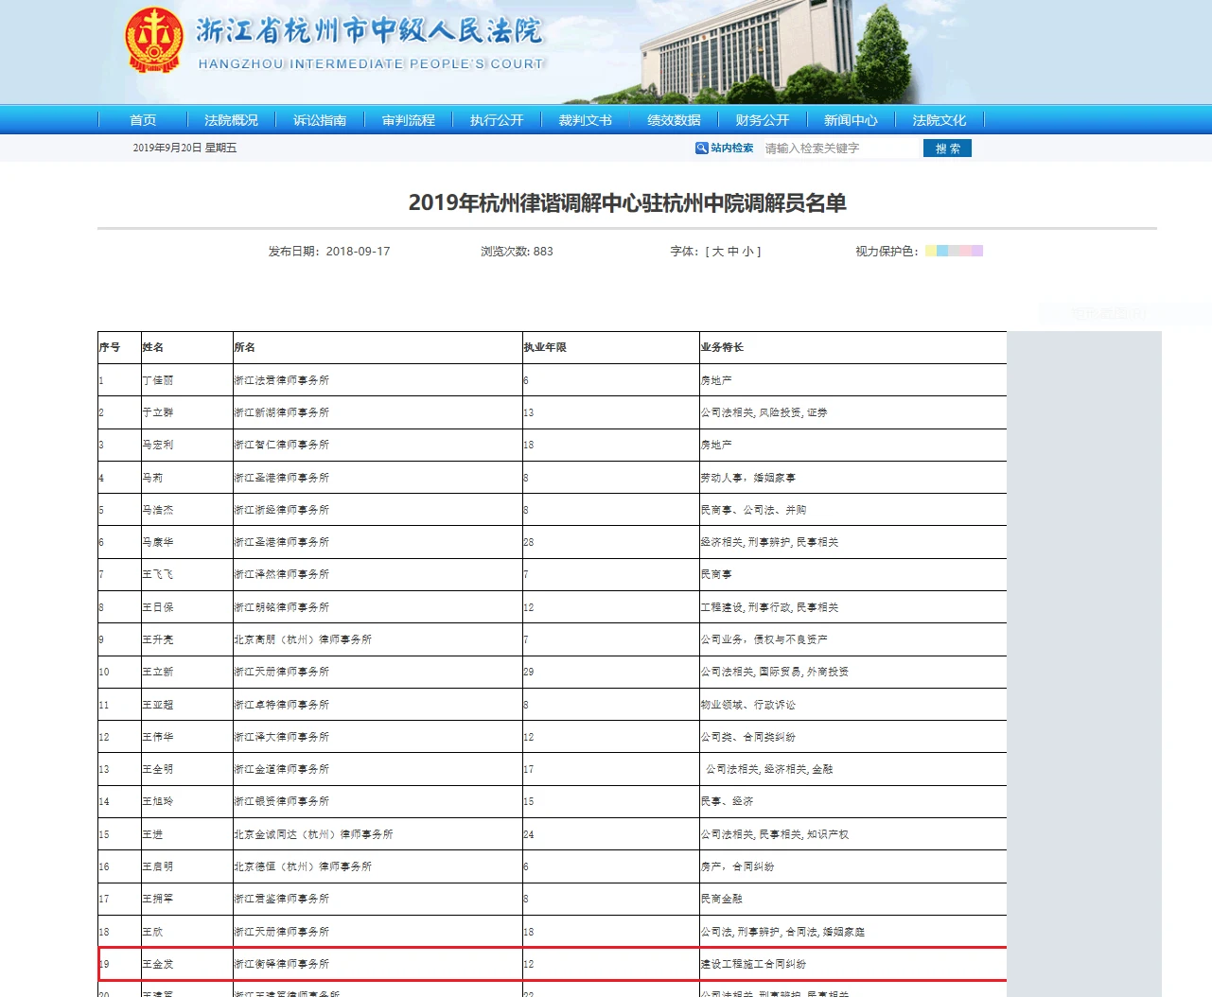Click the 搜索 search button
This screenshot has height=997, width=1212.
[x=947, y=149]
